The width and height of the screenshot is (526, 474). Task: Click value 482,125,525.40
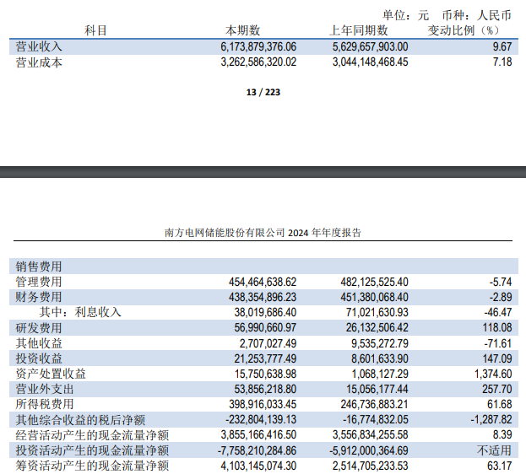tap(374, 282)
